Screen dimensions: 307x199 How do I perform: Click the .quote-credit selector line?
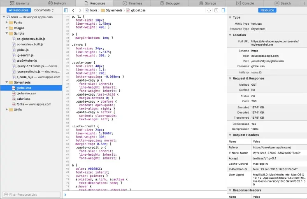[x=85, y=126]
